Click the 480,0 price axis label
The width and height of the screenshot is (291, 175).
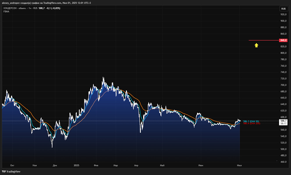pyautogui.click(x=283, y=156)
